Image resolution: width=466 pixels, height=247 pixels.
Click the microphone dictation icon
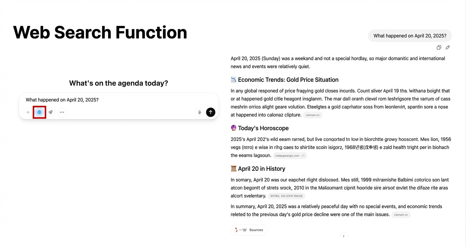pyautogui.click(x=199, y=112)
